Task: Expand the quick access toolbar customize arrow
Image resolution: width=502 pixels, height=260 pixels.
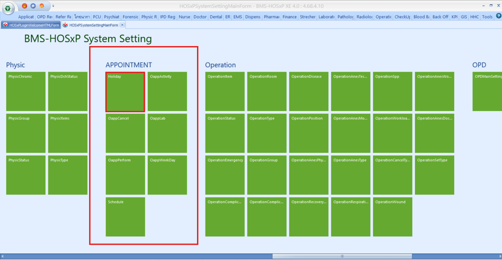Action: 53,6
